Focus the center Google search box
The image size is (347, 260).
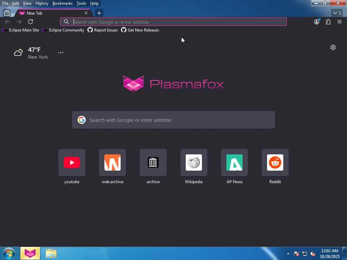173,120
